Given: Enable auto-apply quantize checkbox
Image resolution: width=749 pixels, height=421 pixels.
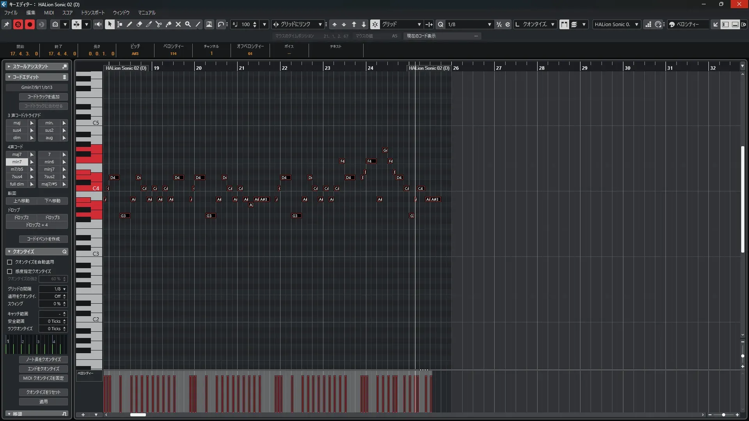Looking at the screenshot, I should 10,262.
